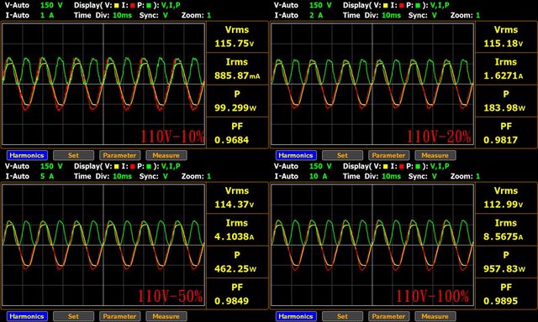Select Parameter button under the 110V-10% waveform
Image resolution: width=538 pixels, height=322 pixels.
tap(119, 155)
